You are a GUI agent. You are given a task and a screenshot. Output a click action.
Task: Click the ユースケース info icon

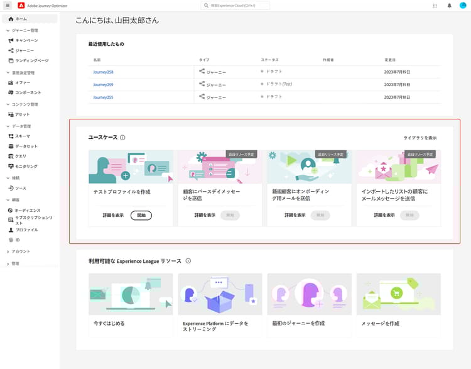pyautogui.click(x=122, y=138)
